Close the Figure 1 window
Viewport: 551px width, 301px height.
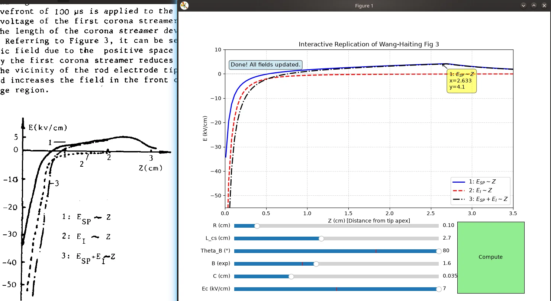(544, 6)
